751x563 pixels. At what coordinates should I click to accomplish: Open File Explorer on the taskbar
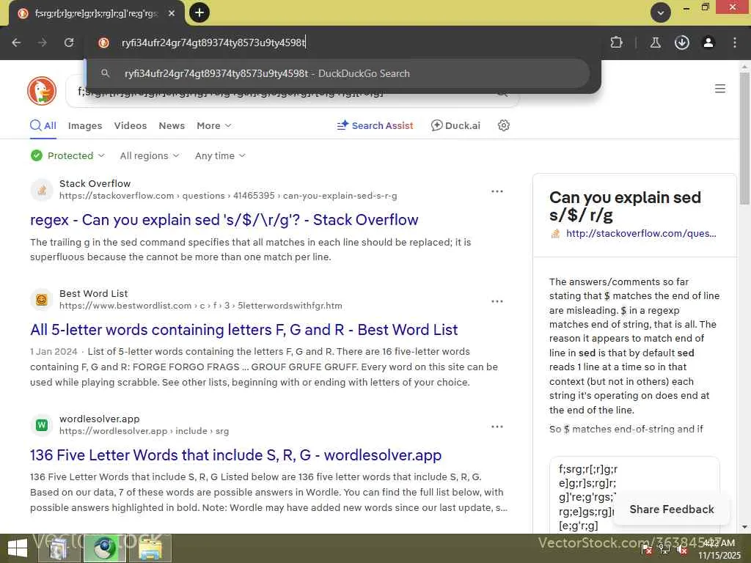tap(150, 548)
